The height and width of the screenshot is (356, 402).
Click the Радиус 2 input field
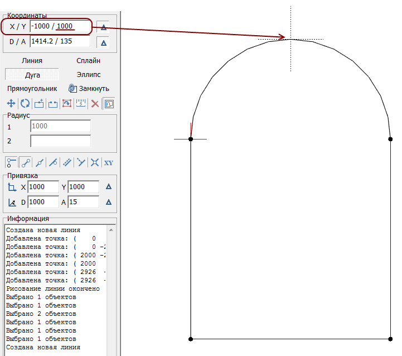point(60,141)
